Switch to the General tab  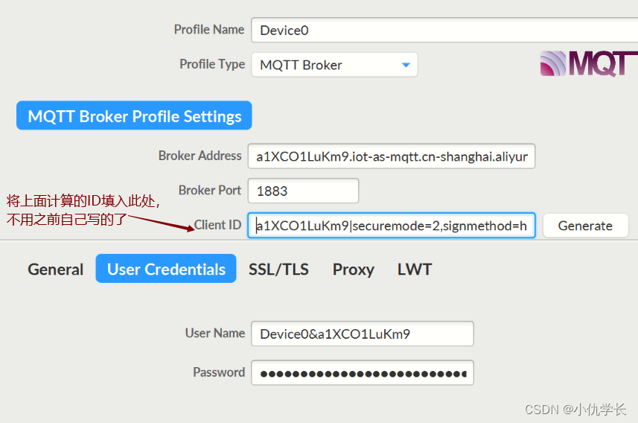[x=55, y=269]
